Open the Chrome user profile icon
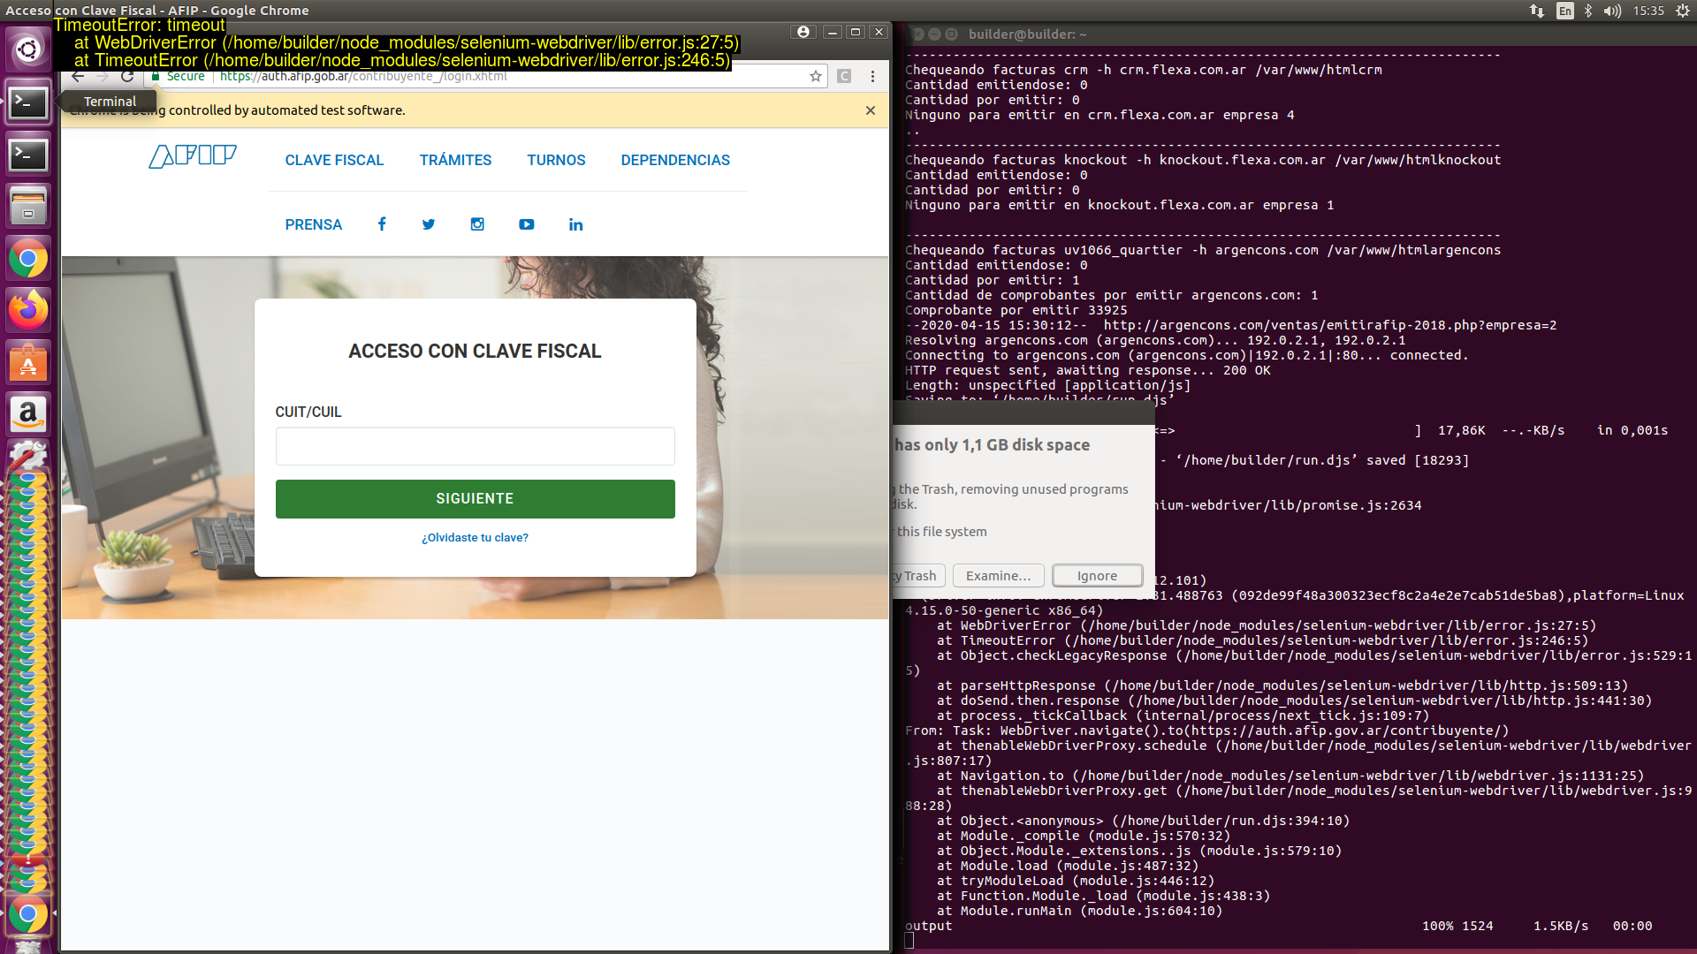 pos(803,32)
